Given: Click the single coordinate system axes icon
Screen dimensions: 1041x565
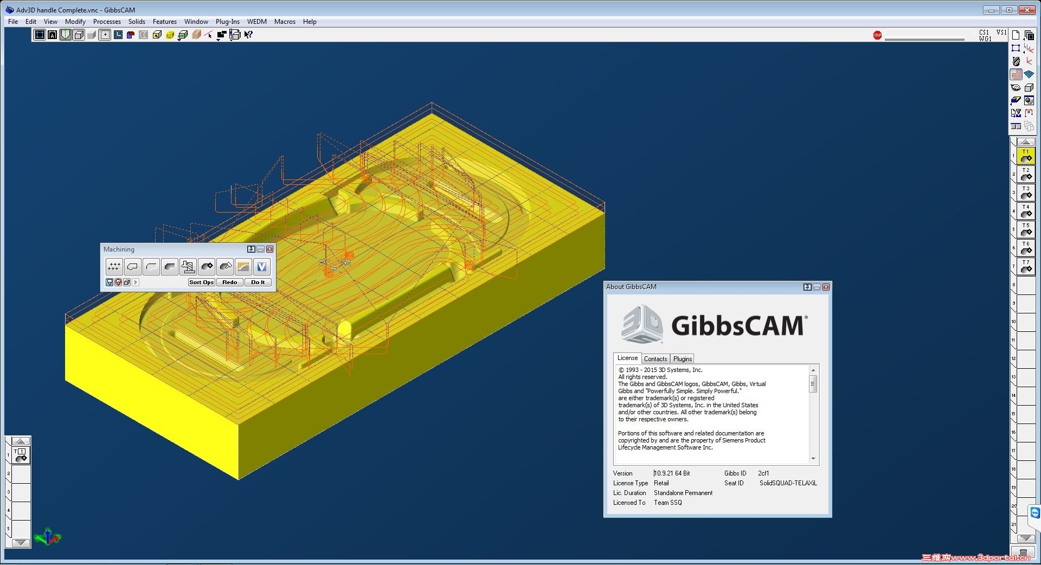Looking at the screenshot, I should pyautogui.click(x=1029, y=61).
